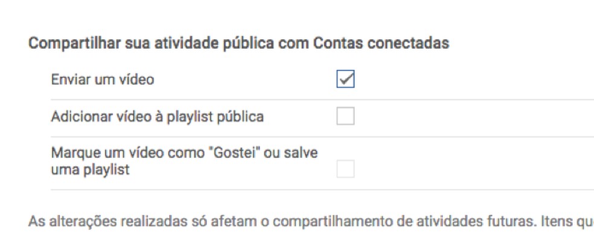Click "Contas conectadas" in the section heading
The width and height of the screenshot is (594, 250).
pos(382,44)
